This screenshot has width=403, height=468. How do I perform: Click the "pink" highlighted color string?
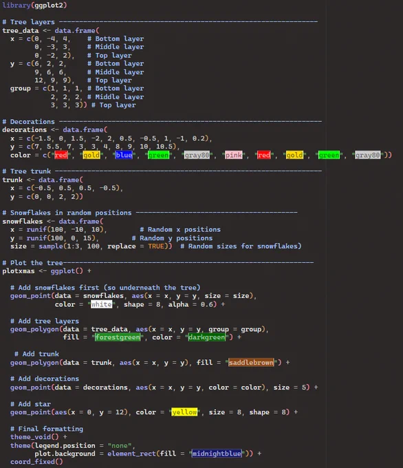pyautogui.click(x=234, y=155)
